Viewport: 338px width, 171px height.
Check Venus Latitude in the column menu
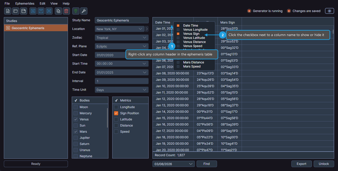178,38
